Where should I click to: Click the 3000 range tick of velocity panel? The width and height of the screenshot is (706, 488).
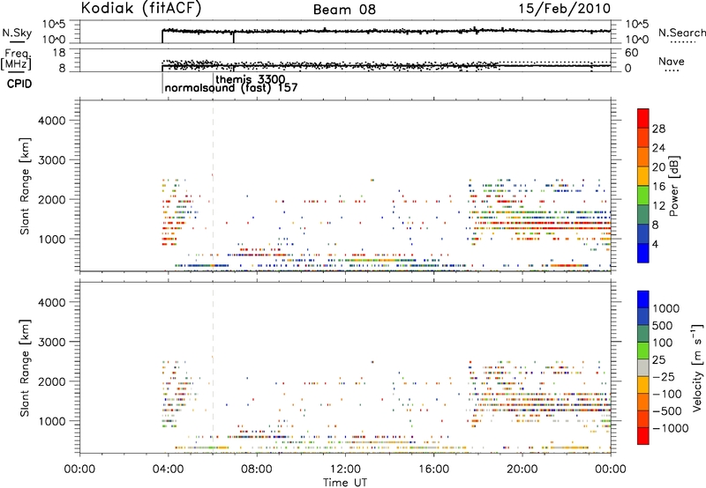pos(52,342)
